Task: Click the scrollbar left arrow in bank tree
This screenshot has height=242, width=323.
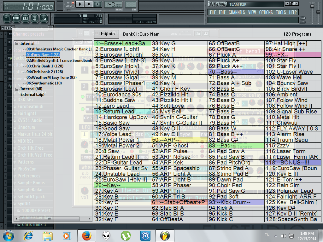Action: pos(16,219)
